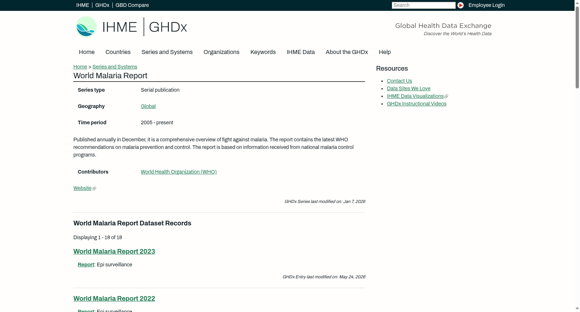
Task: Click the vertical scrollbar thumb
Action: pos(577,47)
